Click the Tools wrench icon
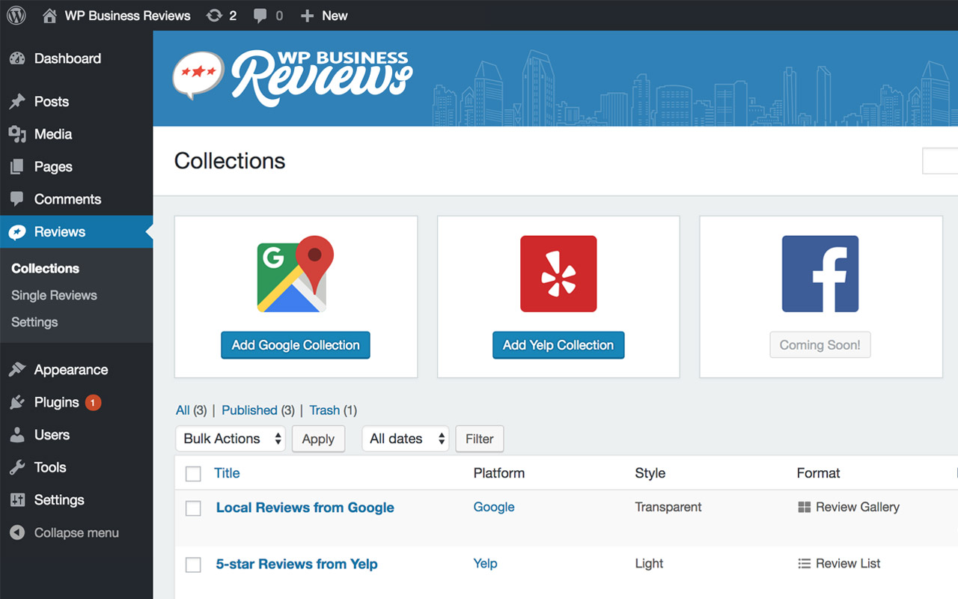958x599 pixels. point(17,467)
